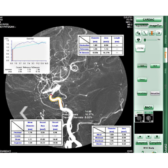Image resolution: width=168 pixels, height=168 pixels.
Task: Click the QCA button
Action: (155, 66)
